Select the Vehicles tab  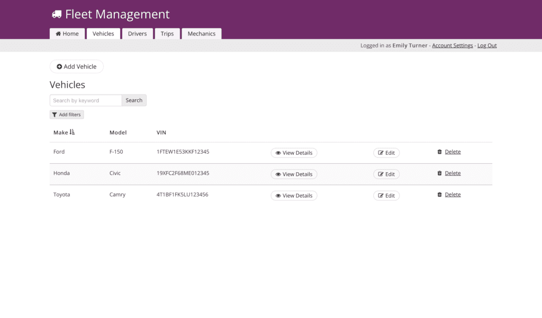coord(103,34)
